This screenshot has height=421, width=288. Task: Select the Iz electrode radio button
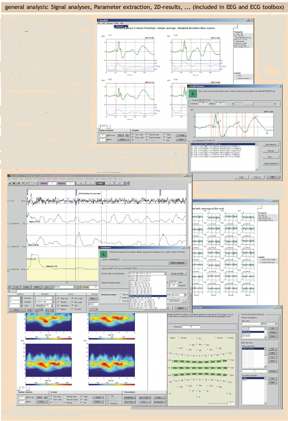pyautogui.click(x=197, y=396)
